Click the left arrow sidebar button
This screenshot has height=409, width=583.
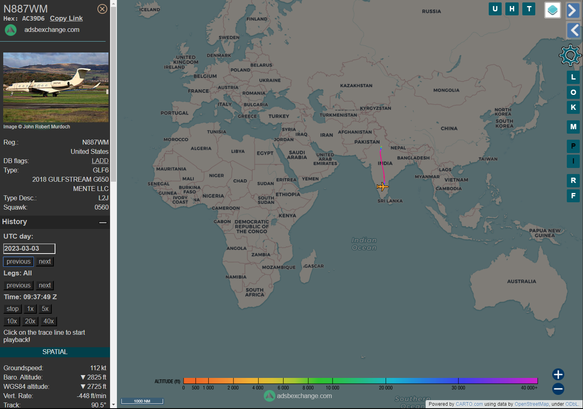(573, 30)
